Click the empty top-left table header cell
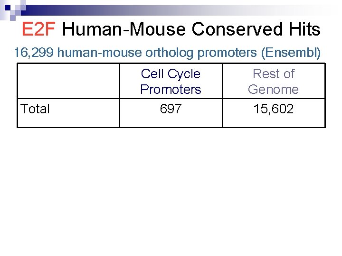Image resolution: width=342 pixels, height=256 pixels. point(68,81)
